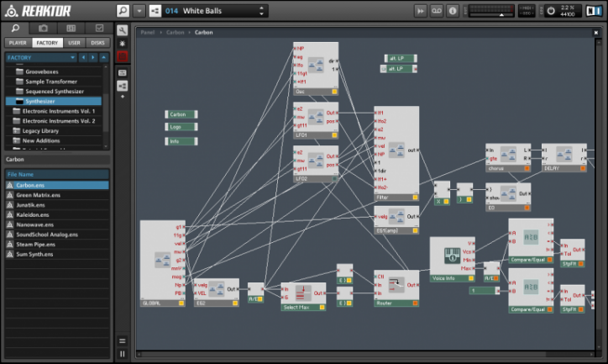Click the info button in top bar
608x364 pixels.
[x=453, y=11]
